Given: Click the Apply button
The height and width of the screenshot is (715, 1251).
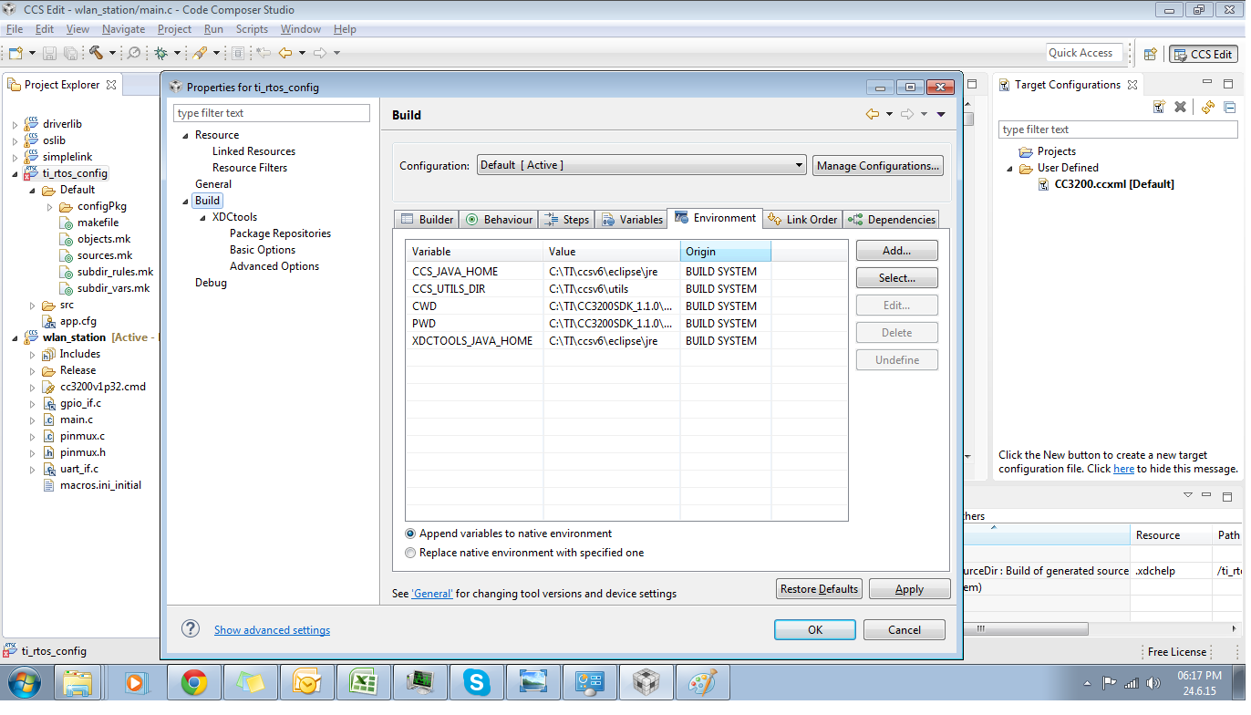Looking at the screenshot, I should pyautogui.click(x=909, y=589).
